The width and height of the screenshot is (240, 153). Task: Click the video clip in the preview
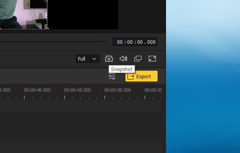point(23,14)
